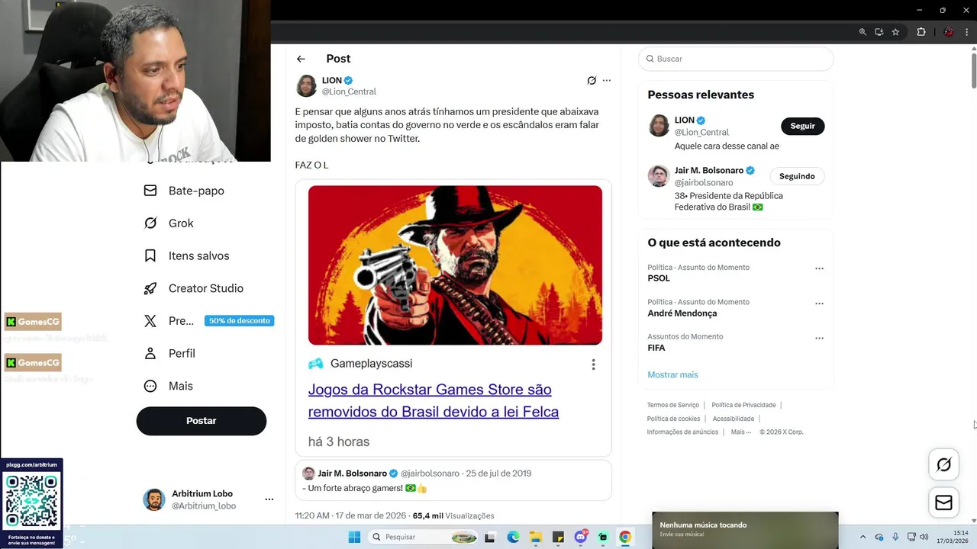Click Seguindo next to Jair M. Bolsonaro

click(x=797, y=176)
